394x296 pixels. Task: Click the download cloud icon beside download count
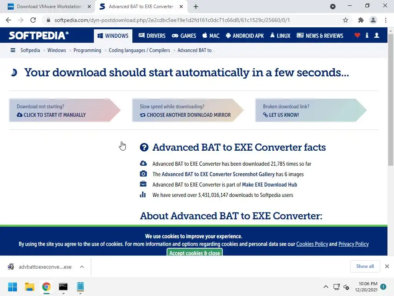[x=143, y=163]
